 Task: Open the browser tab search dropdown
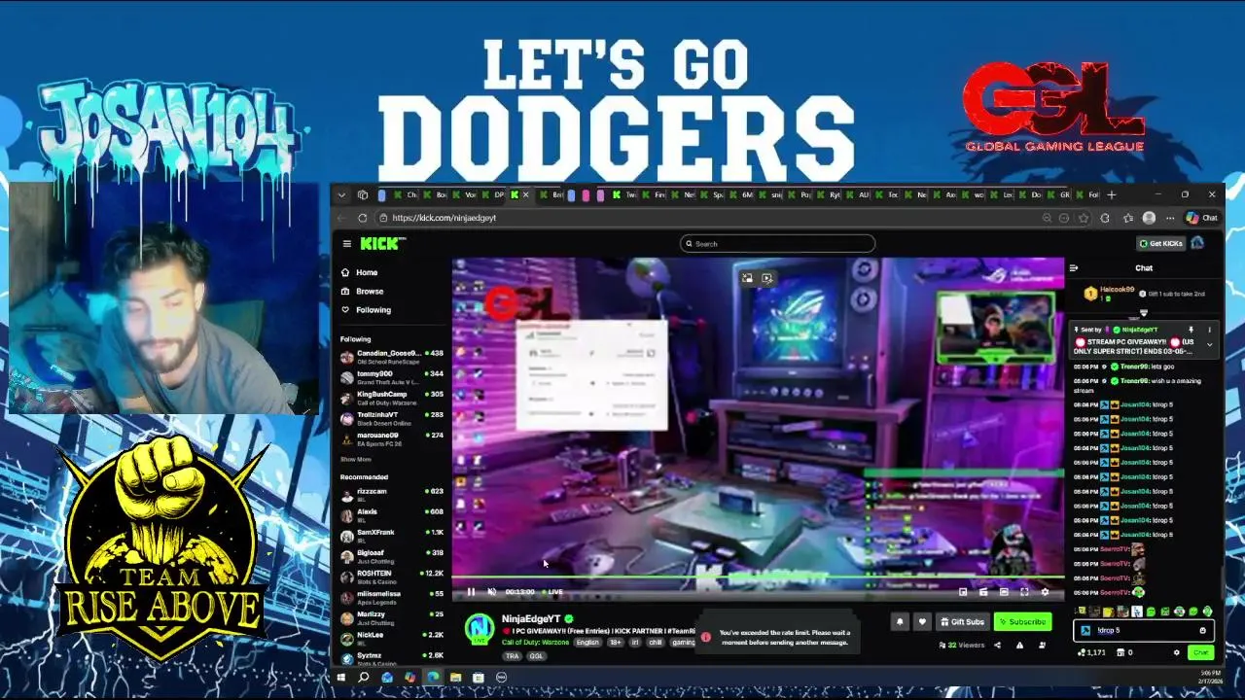(341, 194)
